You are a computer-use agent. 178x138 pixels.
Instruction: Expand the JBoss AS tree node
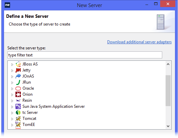(12, 64)
